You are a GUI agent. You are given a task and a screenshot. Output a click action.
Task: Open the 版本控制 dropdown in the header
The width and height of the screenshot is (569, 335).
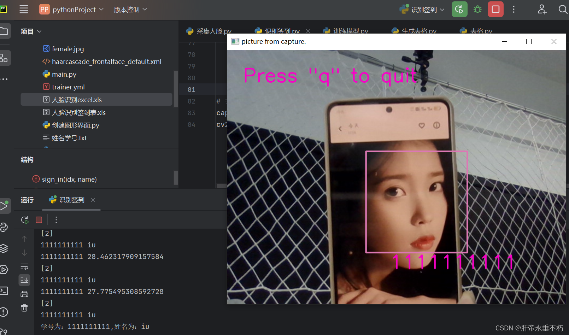130,10
